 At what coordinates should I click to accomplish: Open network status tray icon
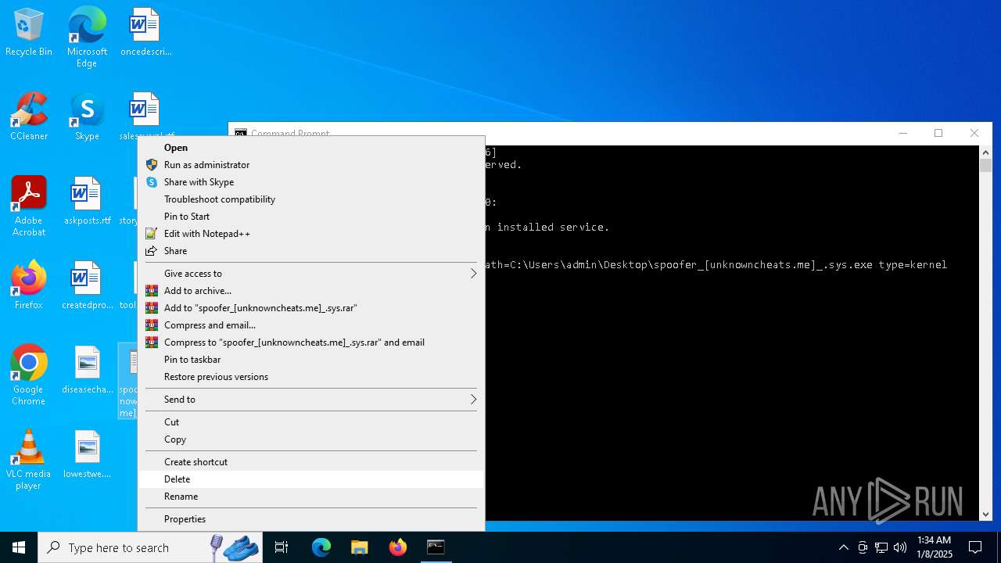tap(881, 547)
